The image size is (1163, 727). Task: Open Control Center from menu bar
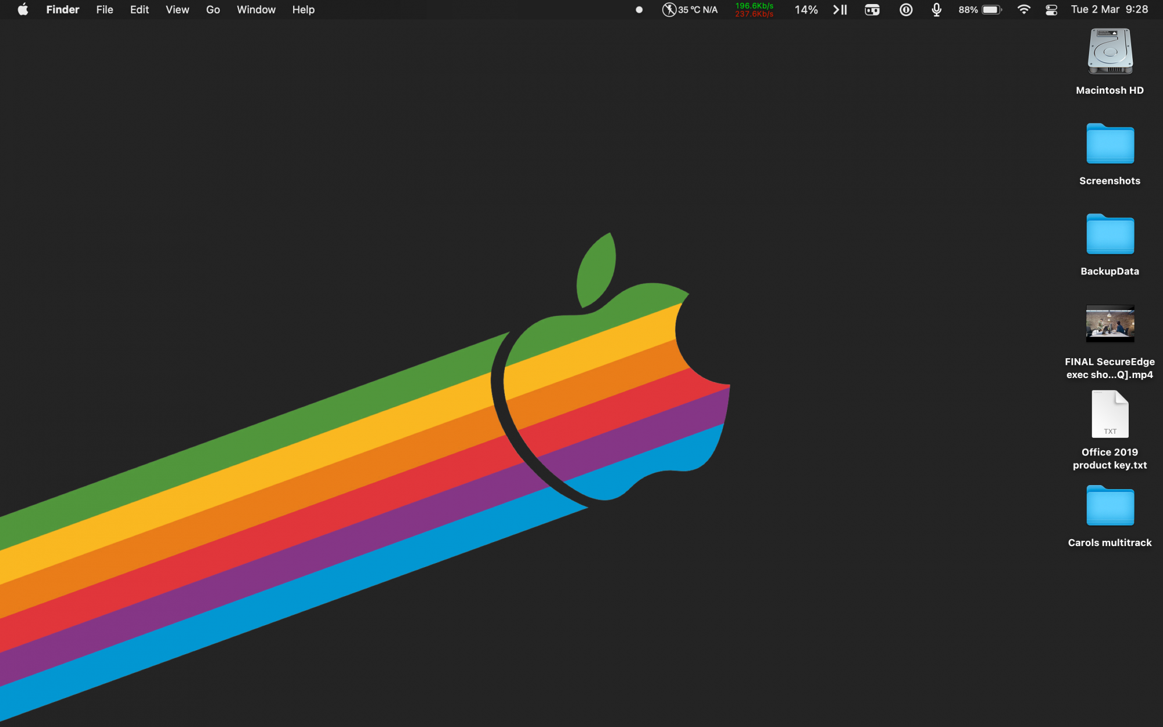coord(1051,9)
